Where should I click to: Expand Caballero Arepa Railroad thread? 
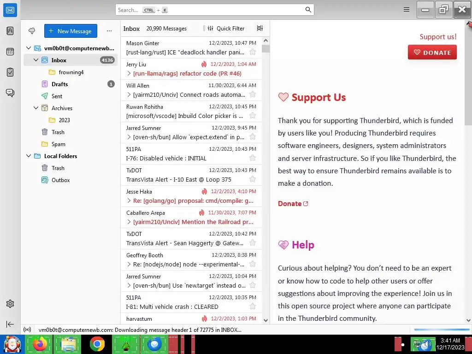(x=129, y=222)
